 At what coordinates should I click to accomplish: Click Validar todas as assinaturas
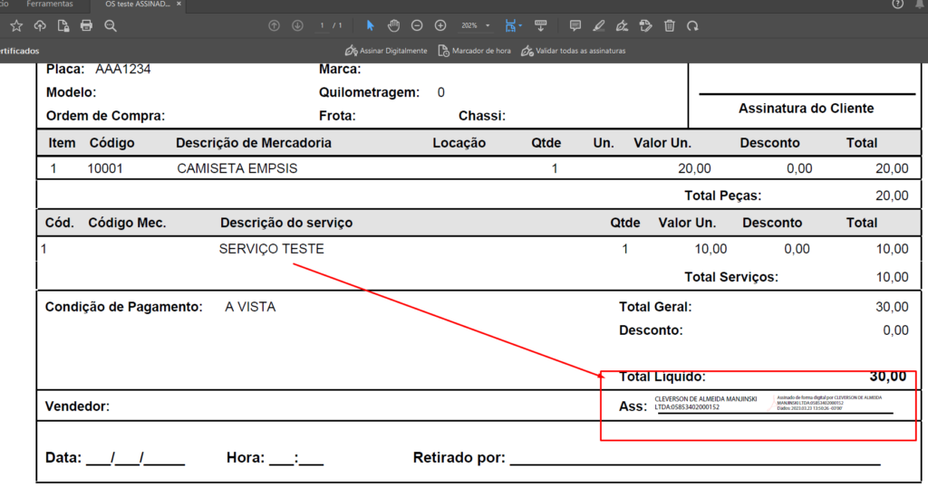(x=573, y=51)
